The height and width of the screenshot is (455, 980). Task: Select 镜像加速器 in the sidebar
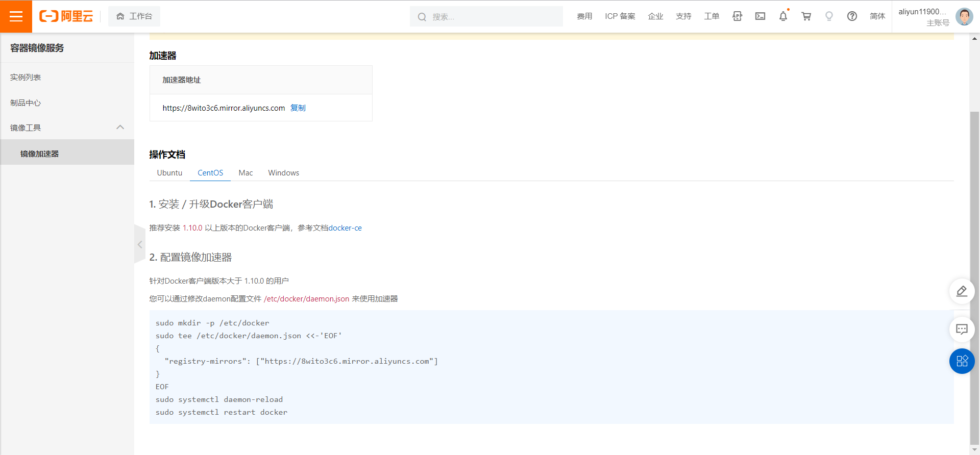tap(67, 153)
